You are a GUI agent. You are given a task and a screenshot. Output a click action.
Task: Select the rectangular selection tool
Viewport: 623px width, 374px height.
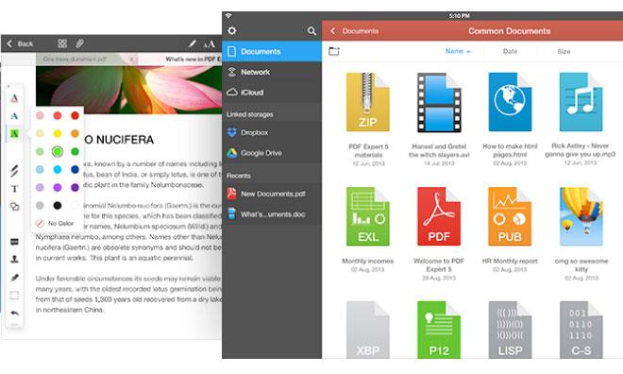(14, 296)
